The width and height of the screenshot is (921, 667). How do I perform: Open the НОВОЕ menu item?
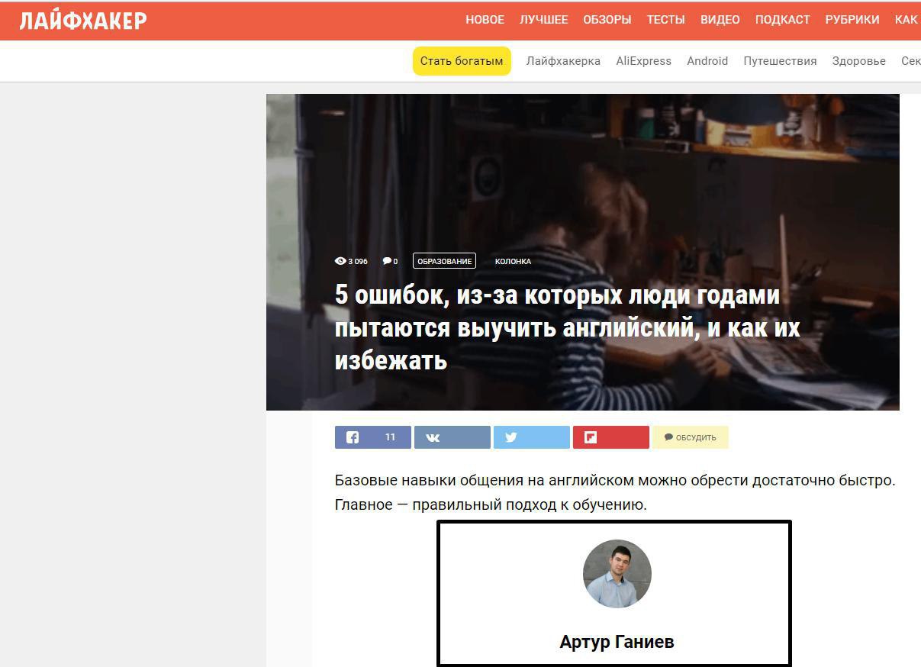pos(485,20)
